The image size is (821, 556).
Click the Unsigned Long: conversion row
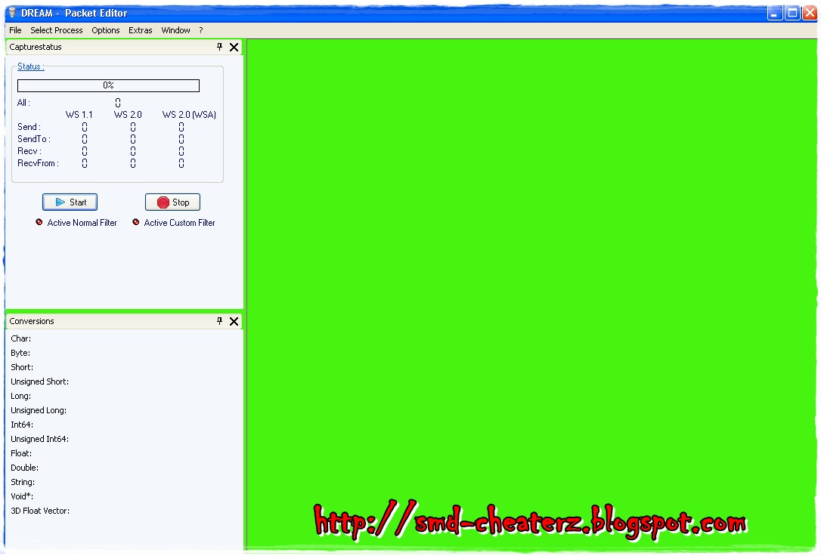click(x=39, y=411)
